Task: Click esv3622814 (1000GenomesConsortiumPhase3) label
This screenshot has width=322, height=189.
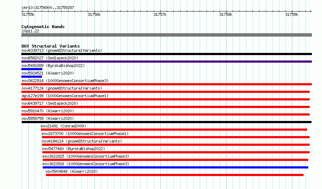Action: (x=65, y=81)
